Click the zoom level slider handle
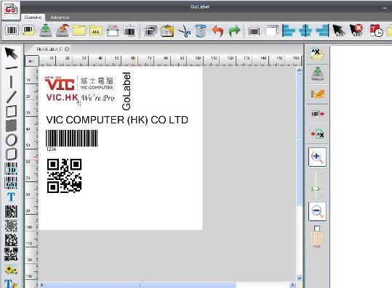This screenshot has width=392, height=288. pyautogui.click(x=316, y=189)
